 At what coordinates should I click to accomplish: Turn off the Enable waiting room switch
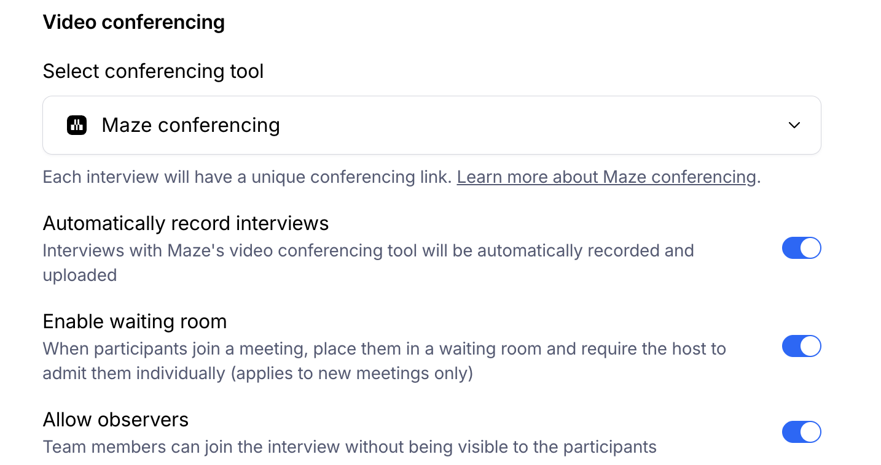(x=801, y=347)
